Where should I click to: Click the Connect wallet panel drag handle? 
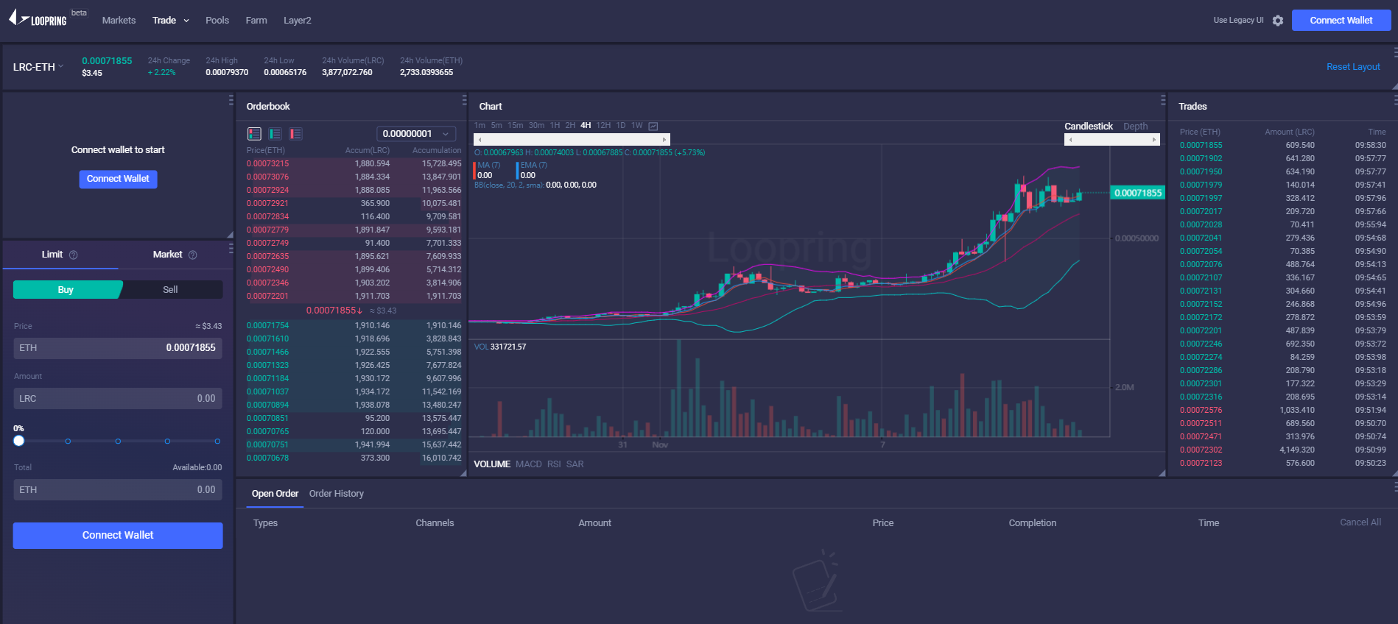tap(231, 100)
